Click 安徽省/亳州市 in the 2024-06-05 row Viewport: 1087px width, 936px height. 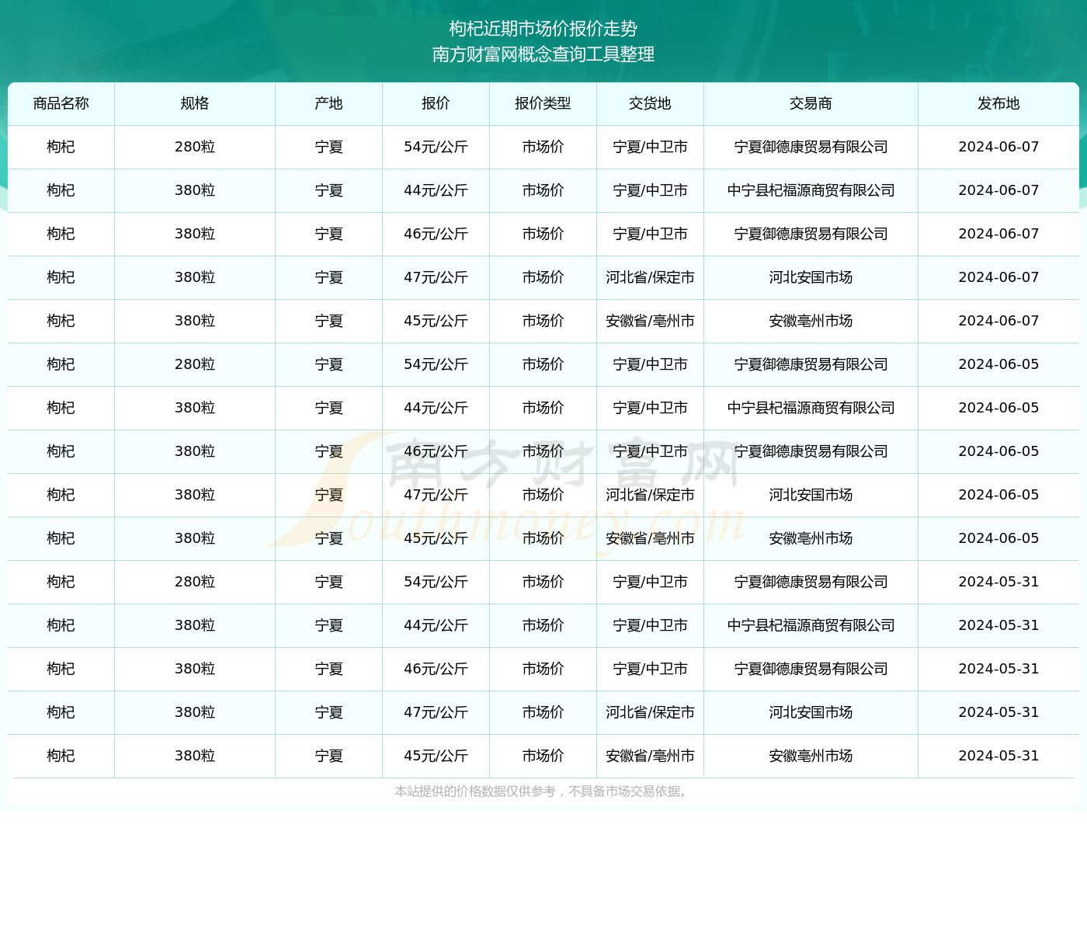coord(650,538)
